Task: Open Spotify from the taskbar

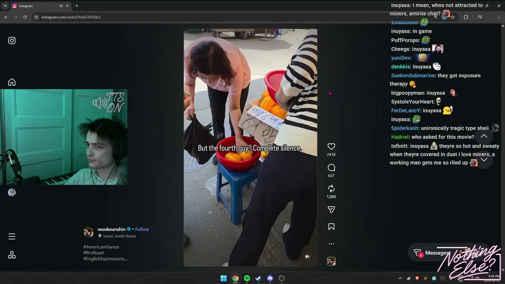Action: point(247,278)
